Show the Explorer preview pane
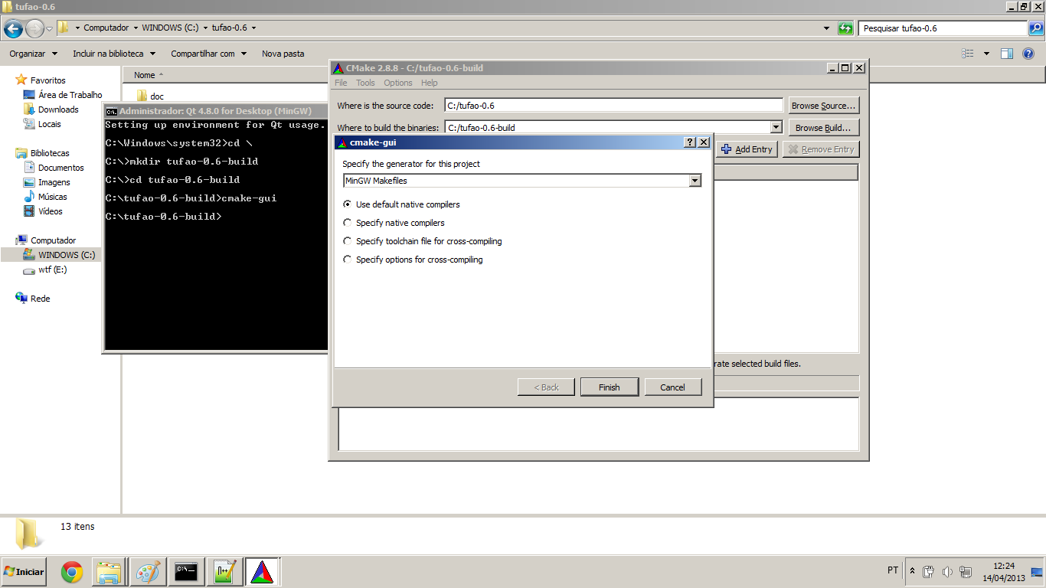The image size is (1046, 588). [x=1007, y=54]
